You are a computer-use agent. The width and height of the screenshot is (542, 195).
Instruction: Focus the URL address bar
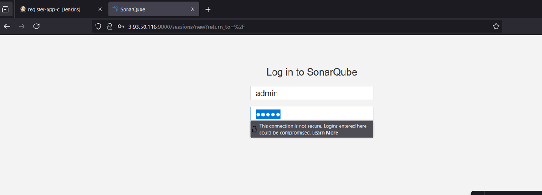pos(297,26)
